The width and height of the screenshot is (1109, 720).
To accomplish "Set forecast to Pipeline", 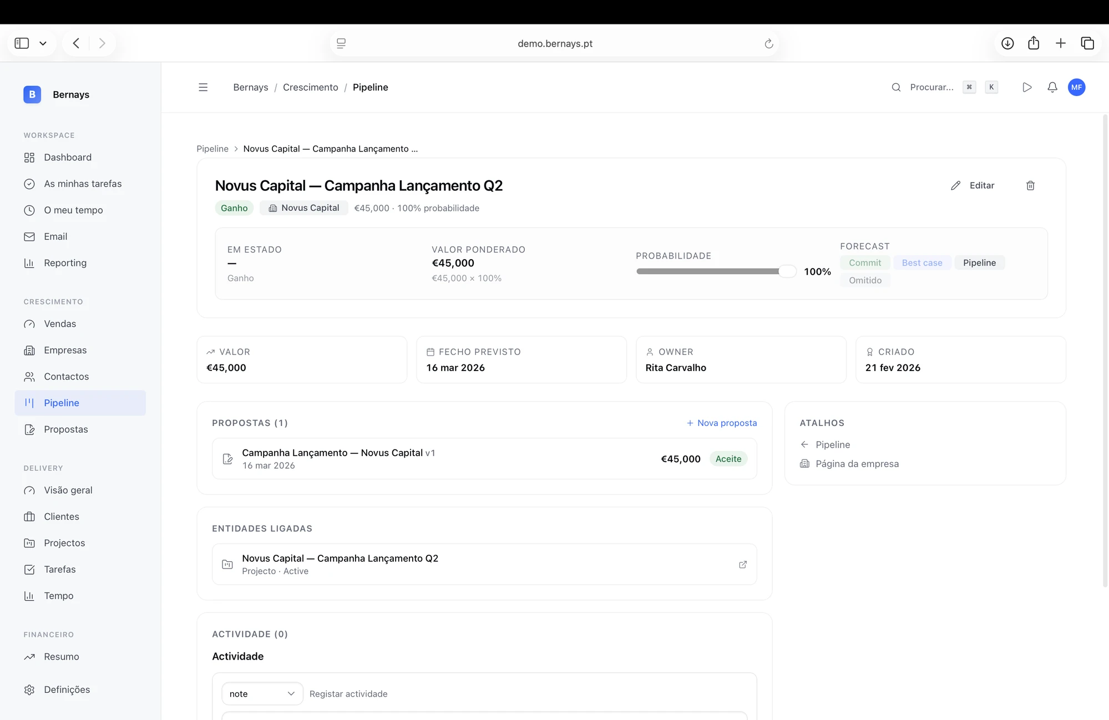I will click(979, 263).
